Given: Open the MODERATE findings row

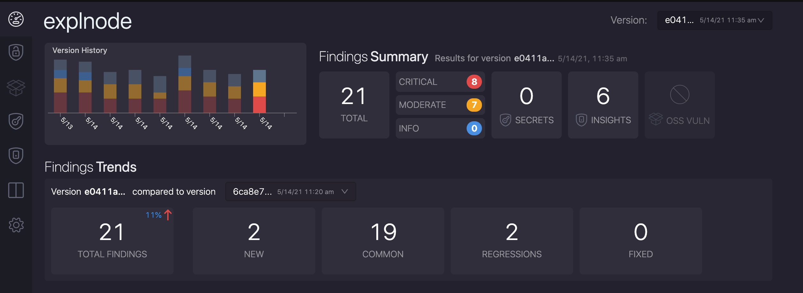Looking at the screenshot, I should tap(440, 105).
